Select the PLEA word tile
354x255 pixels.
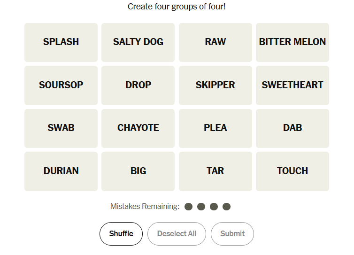click(215, 128)
